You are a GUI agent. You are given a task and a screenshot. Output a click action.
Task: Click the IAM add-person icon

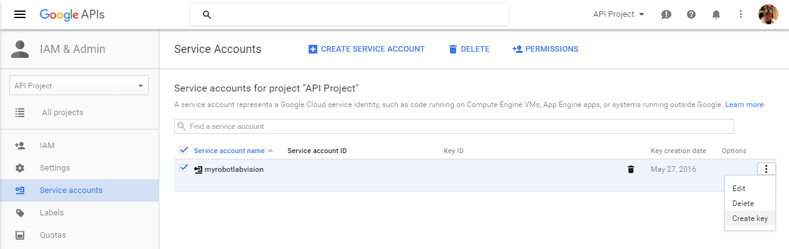click(20, 146)
